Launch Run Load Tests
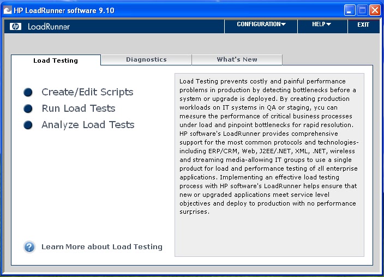 79,109
